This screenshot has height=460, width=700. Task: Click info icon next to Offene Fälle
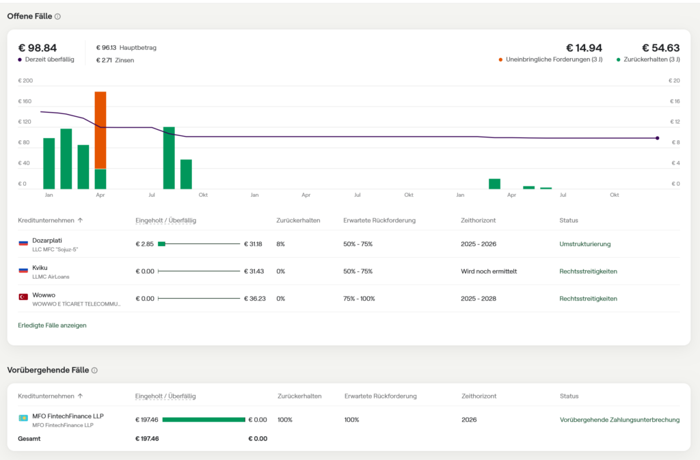point(57,16)
